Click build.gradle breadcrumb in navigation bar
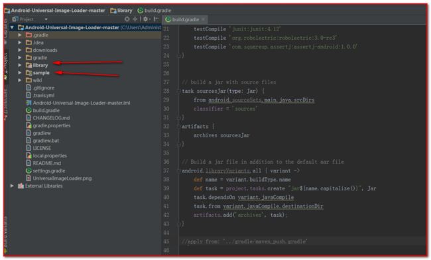This screenshot has width=431, height=260. (154, 11)
